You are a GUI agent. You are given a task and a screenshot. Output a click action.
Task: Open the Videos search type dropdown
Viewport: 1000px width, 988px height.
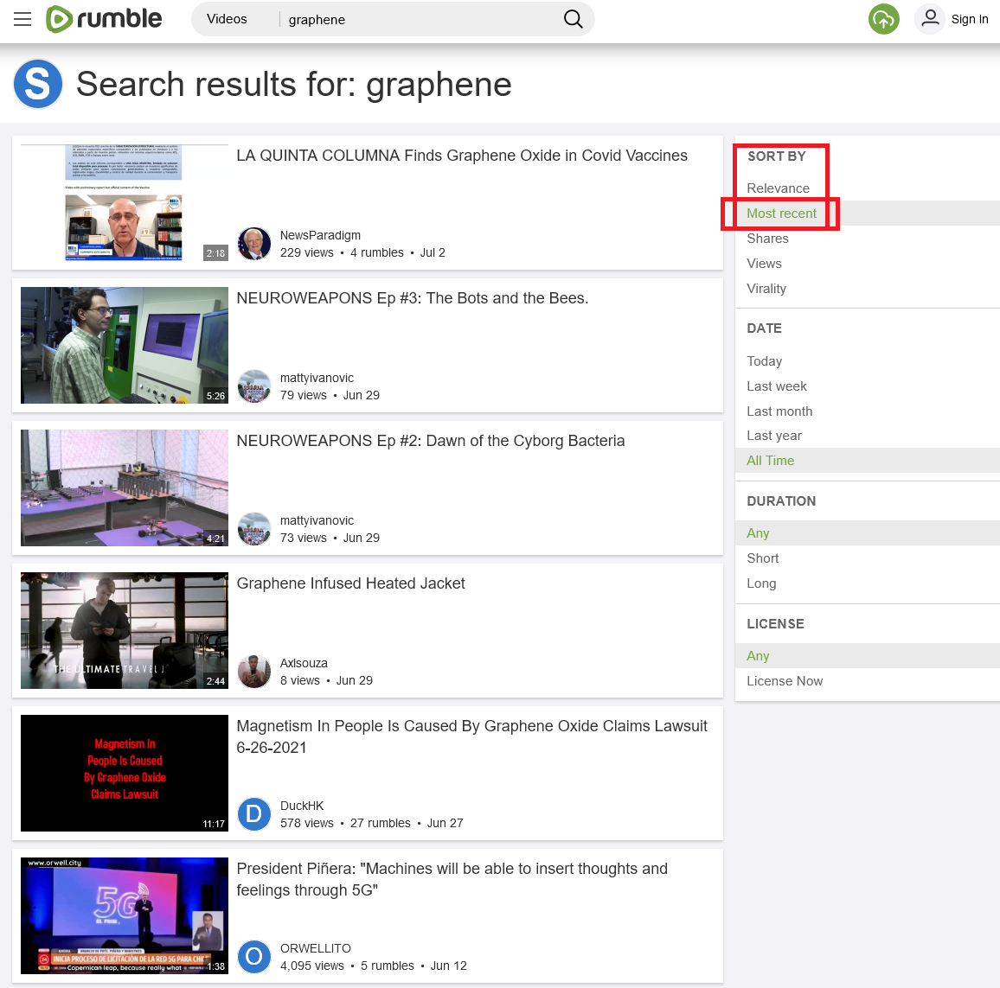coord(227,19)
